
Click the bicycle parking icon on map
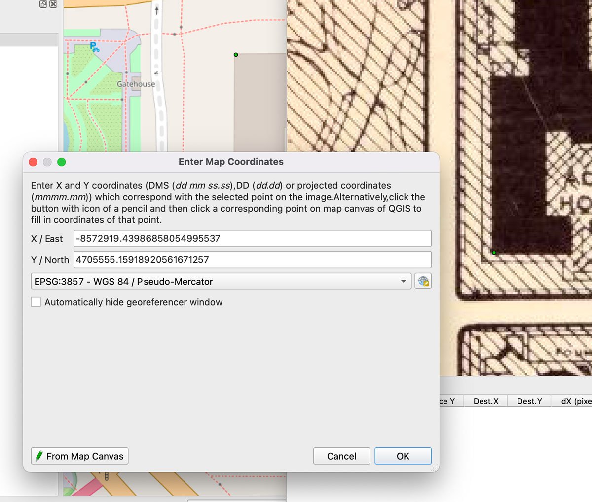94,47
